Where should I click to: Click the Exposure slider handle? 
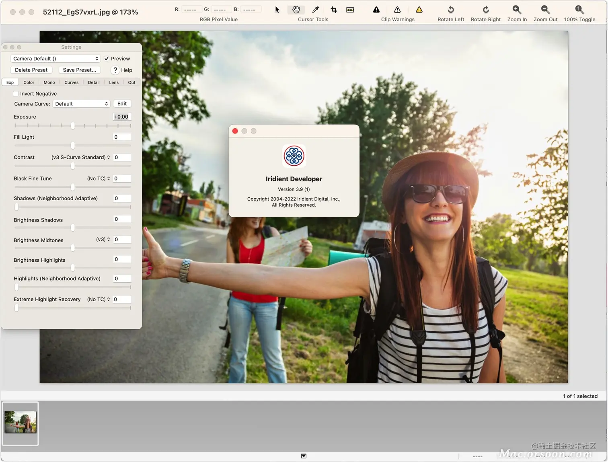(73, 126)
